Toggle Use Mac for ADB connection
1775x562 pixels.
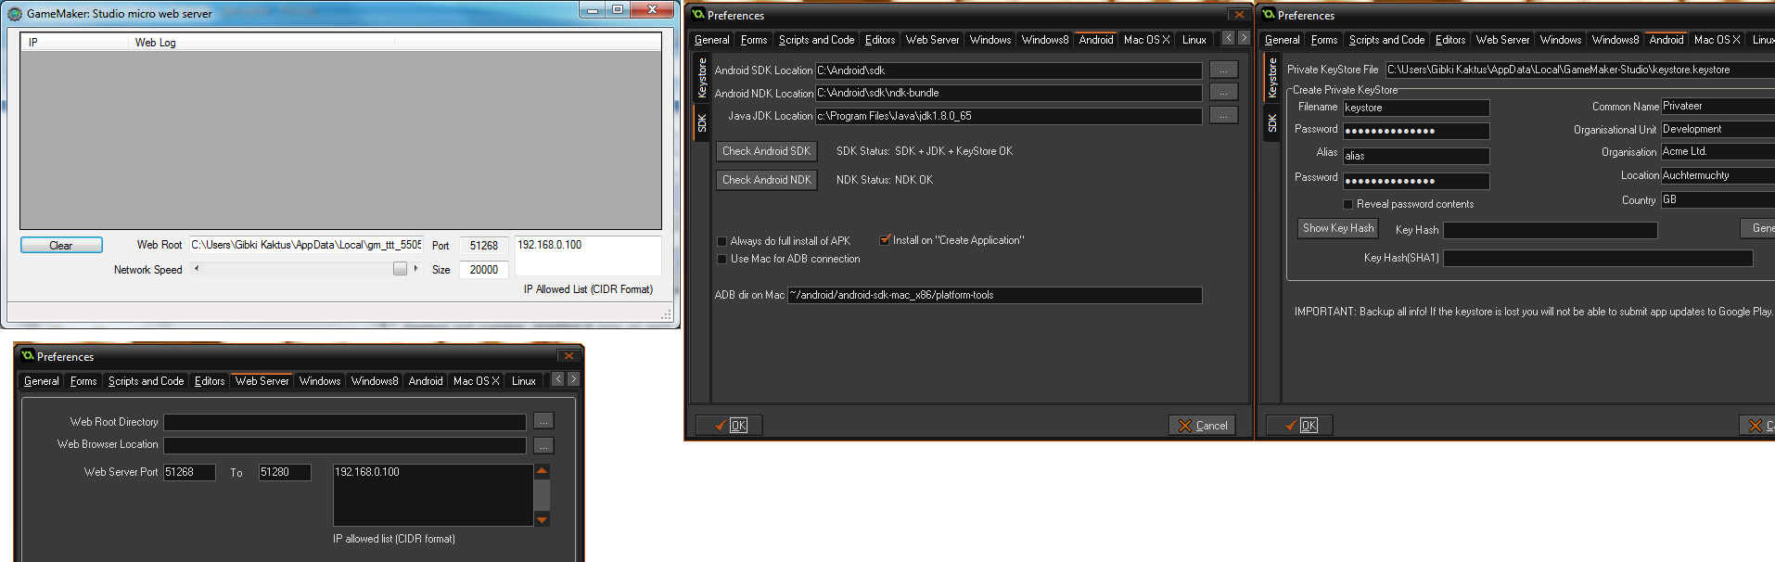click(x=721, y=260)
